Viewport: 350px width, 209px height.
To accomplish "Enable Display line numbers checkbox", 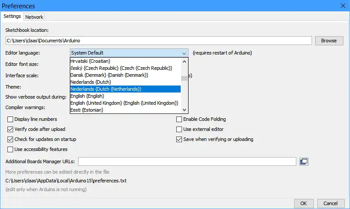I will click(x=10, y=119).
